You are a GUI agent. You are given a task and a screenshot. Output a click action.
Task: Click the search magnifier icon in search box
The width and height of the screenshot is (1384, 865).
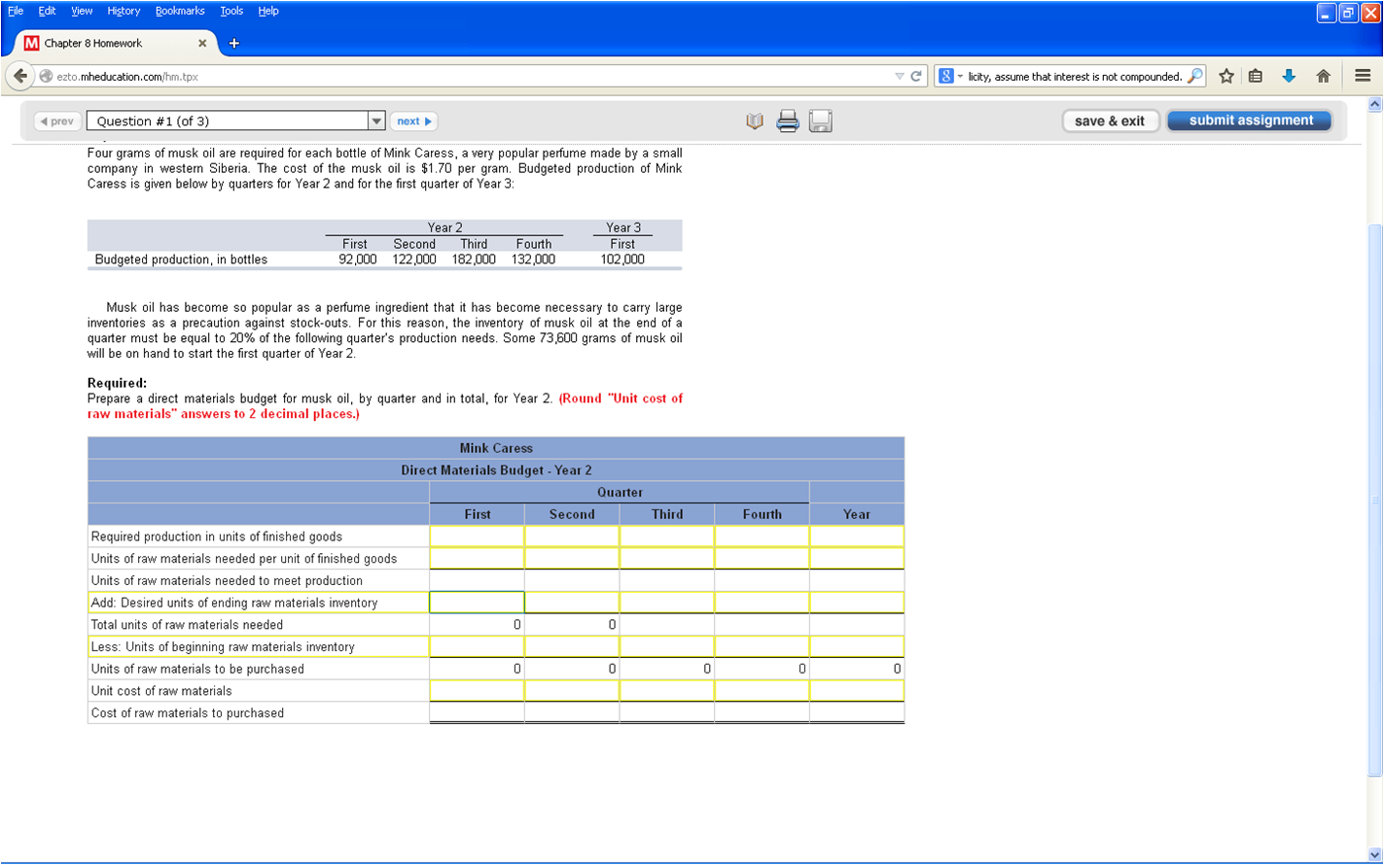click(x=1195, y=76)
